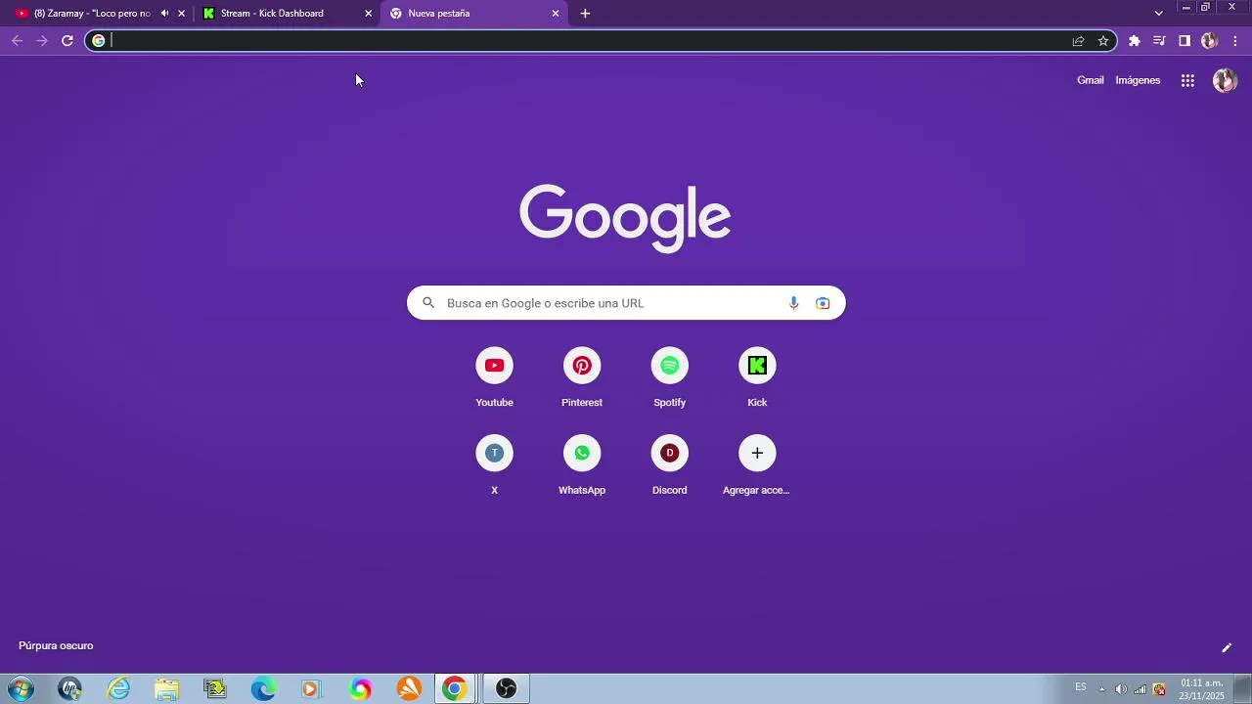The image size is (1252, 704).
Task: Open the Kick shortcut tile
Action: point(757,376)
